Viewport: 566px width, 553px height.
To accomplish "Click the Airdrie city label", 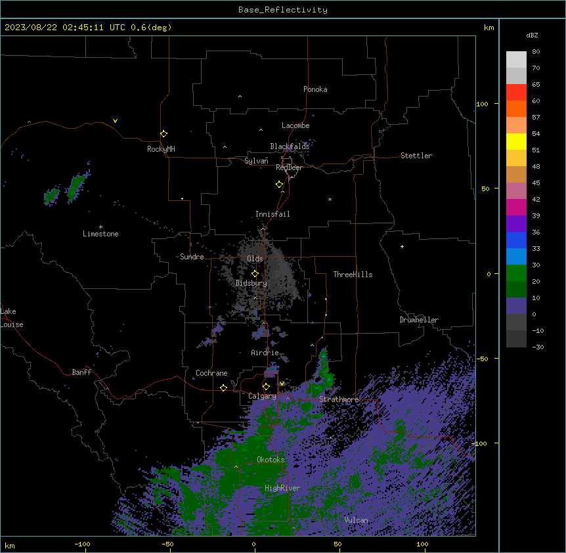I will pos(265,353).
